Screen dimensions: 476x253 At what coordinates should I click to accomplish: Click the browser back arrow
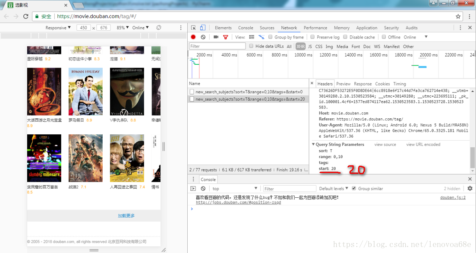click(6, 16)
